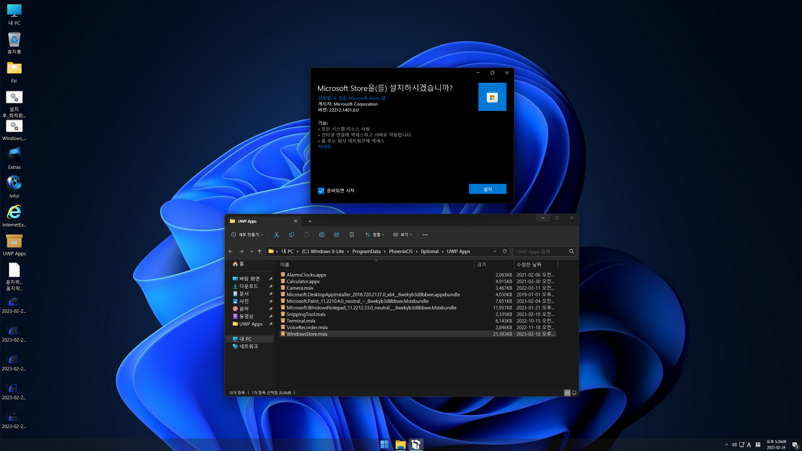Viewport: 802px width, 451px height.
Task: Click the search magnifier icon in Explorer
Action: click(572, 252)
